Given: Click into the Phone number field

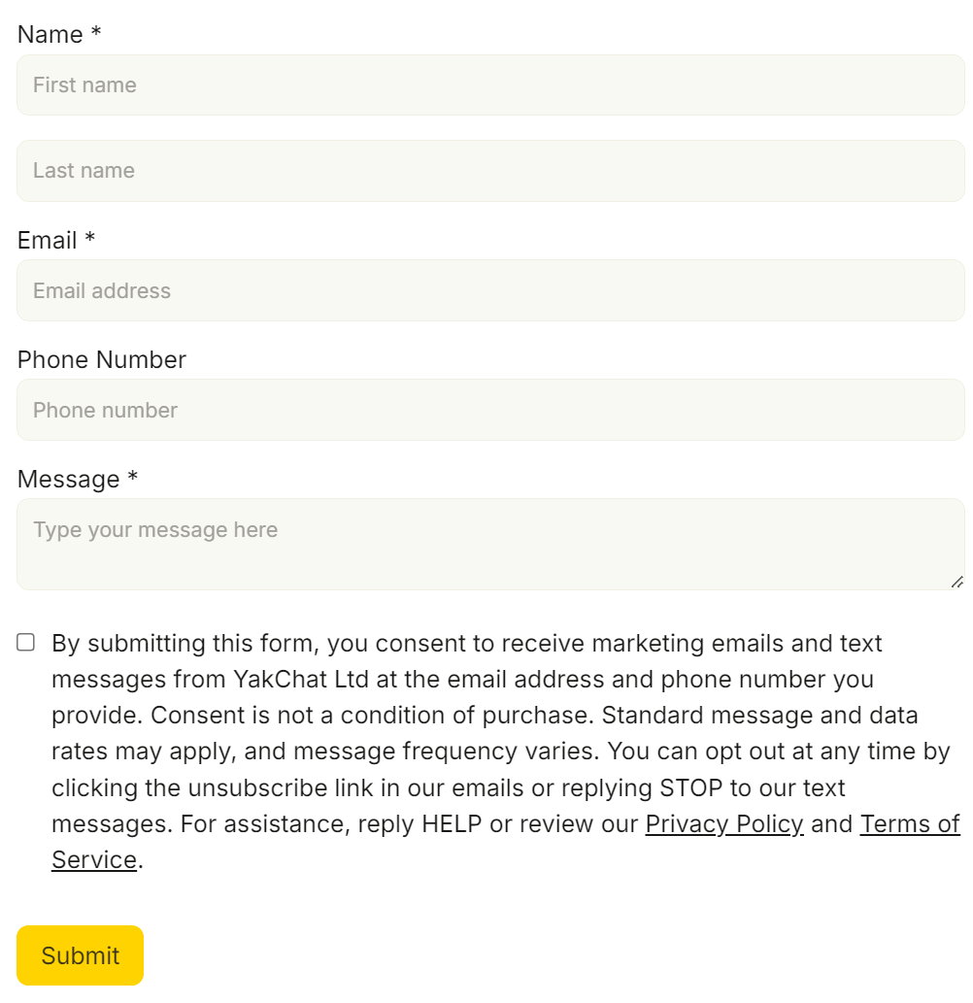Looking at the screenshot, I should [x=490, y=410].
